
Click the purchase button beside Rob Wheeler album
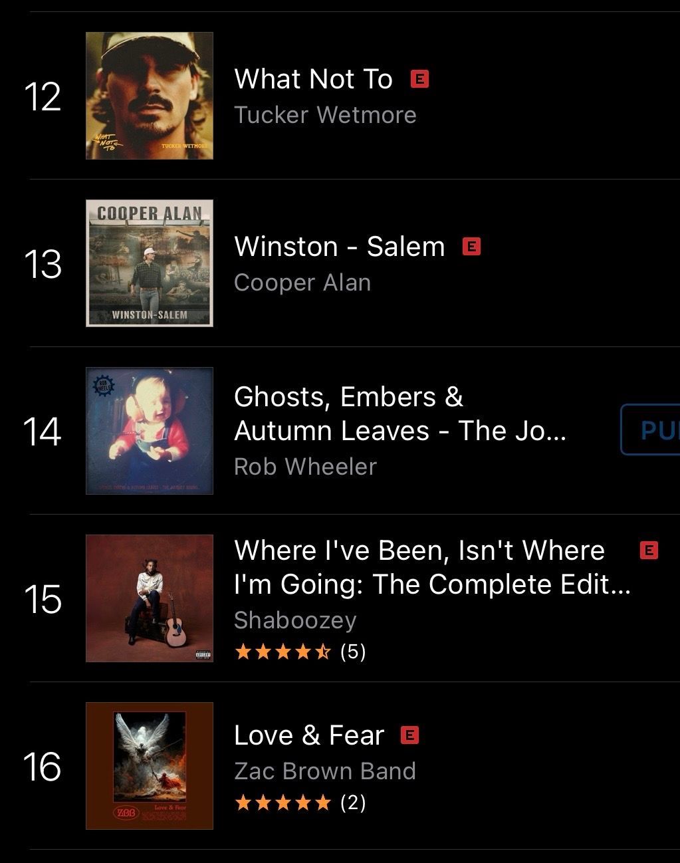pyautogui.click(x=651, y=430)
